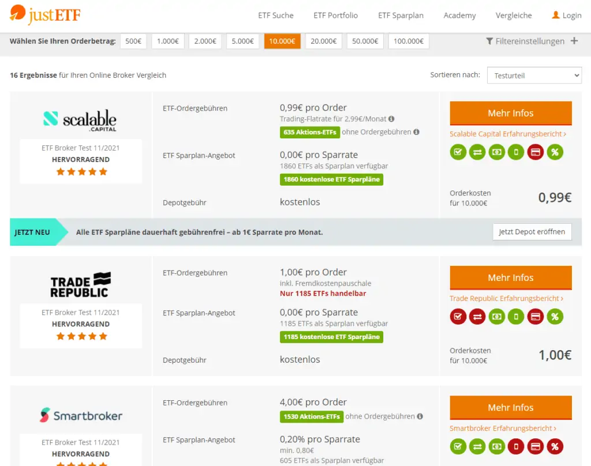Click Scalable Capital's mobile phone icon
Image resolution: width=591 pixels, height=466 pixels.
click(x=516, y=152)
